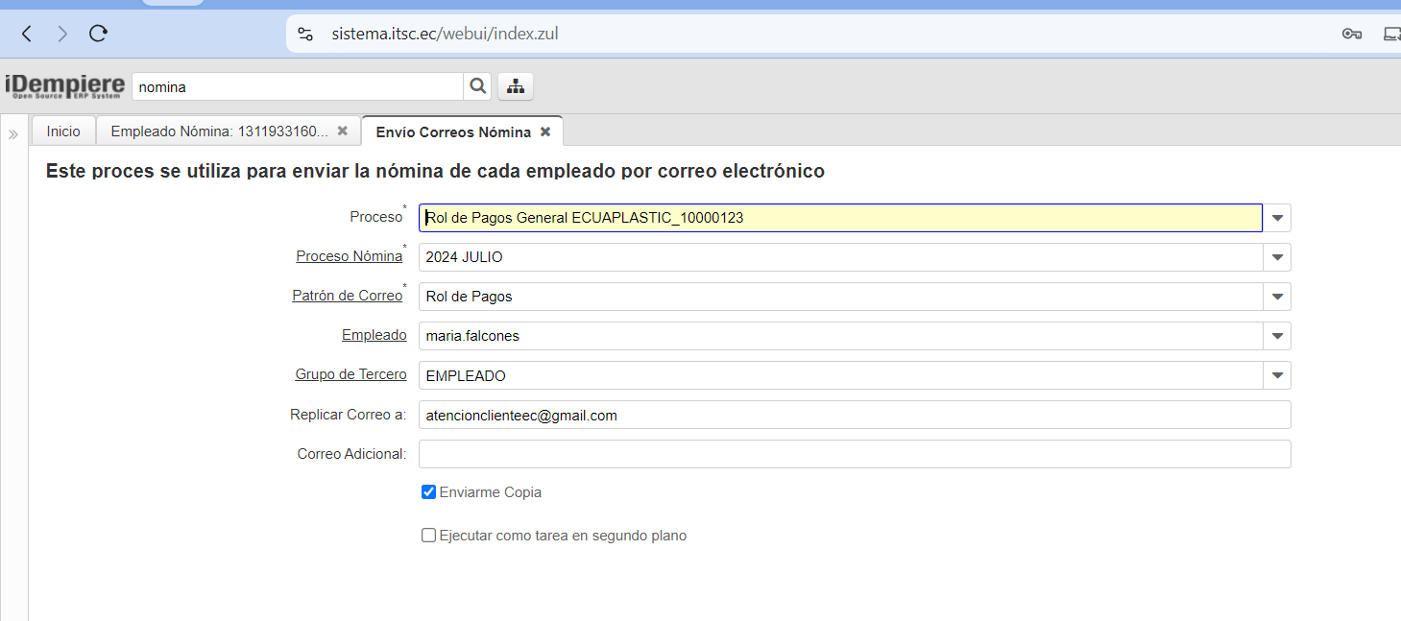Click the Grupo de Tercero label link
This screenshot has height=621, width=1401.
click(x=350, y=374)
